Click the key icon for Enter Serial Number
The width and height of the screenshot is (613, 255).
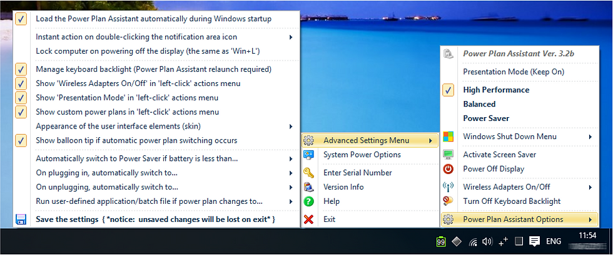pos(308,173)
